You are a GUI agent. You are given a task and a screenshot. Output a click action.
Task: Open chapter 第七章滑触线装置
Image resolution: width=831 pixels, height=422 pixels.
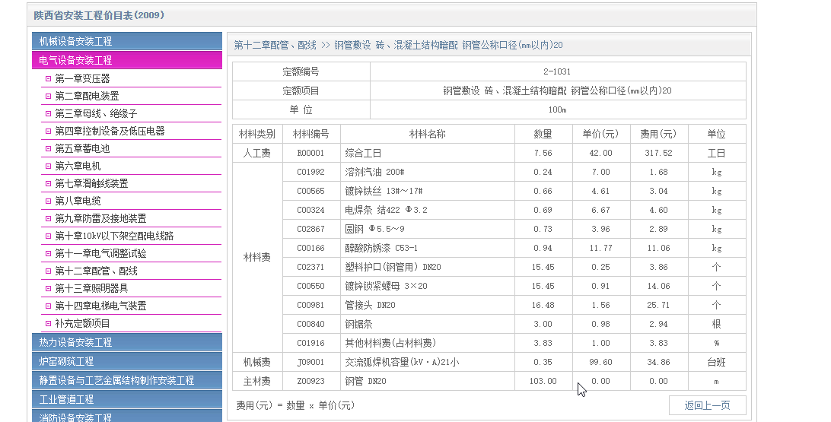tap(91, 184)
